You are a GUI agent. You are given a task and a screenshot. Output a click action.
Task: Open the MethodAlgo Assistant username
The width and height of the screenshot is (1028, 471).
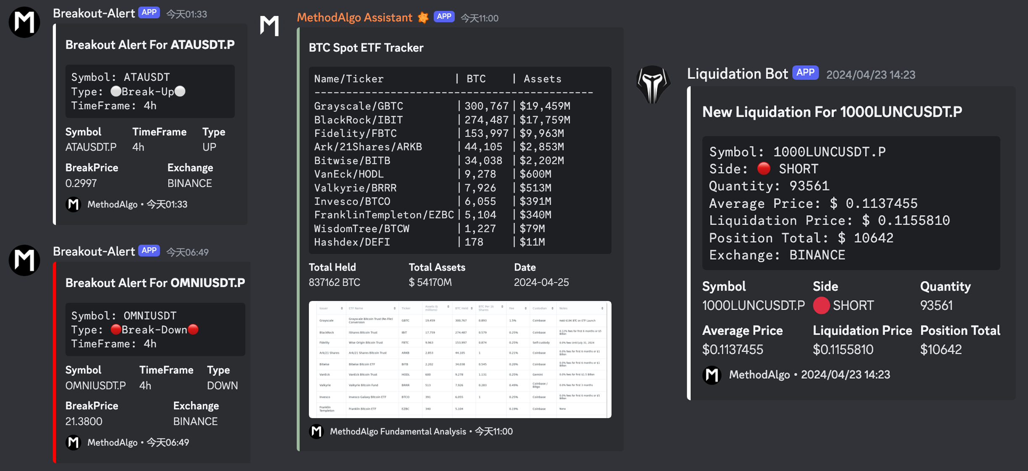click(354, 17)
